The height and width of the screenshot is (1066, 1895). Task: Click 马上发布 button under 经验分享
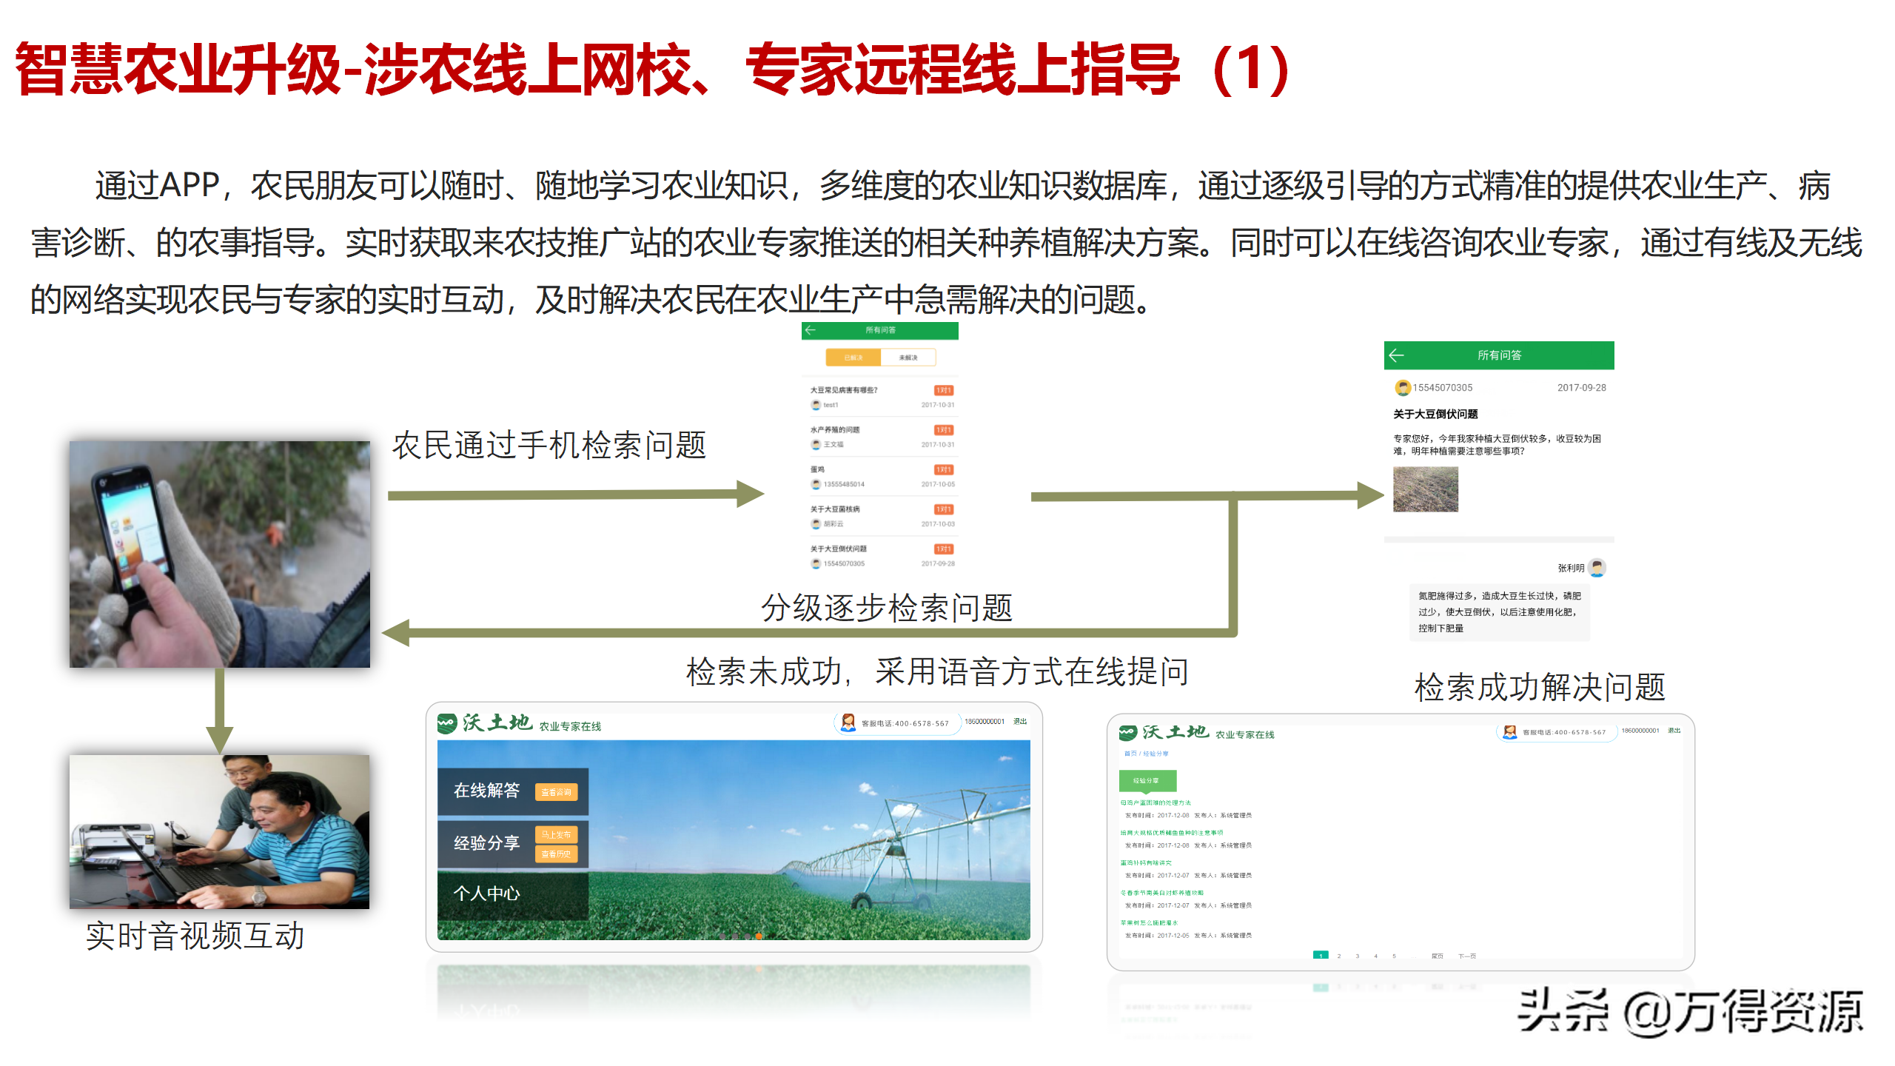556,834
